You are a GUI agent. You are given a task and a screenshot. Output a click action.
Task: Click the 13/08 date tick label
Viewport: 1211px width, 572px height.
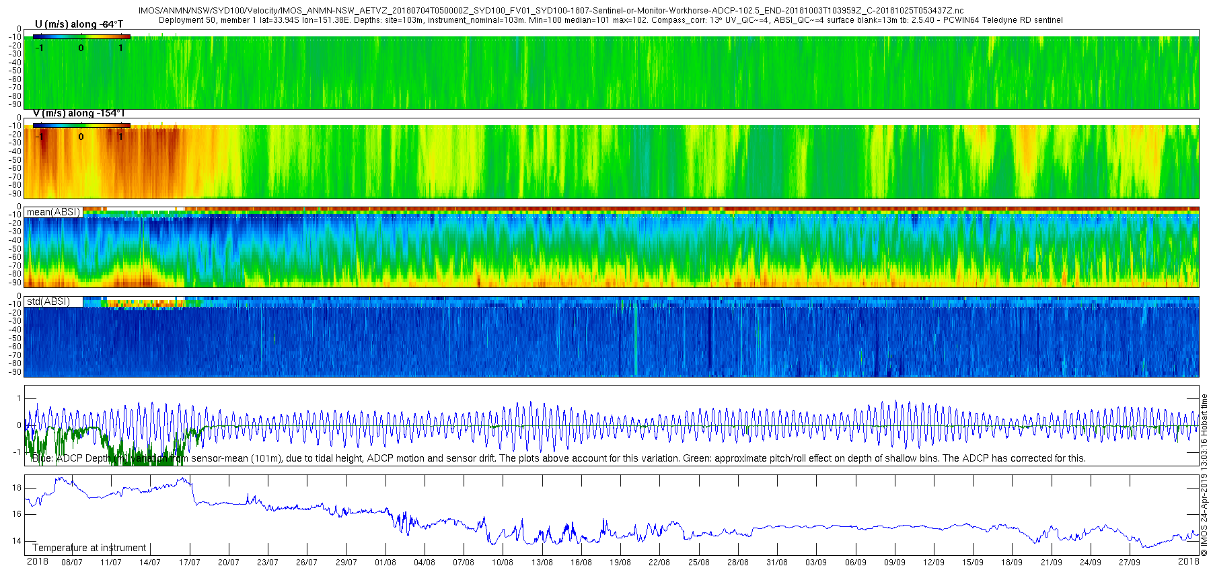(x=542, y=563)
